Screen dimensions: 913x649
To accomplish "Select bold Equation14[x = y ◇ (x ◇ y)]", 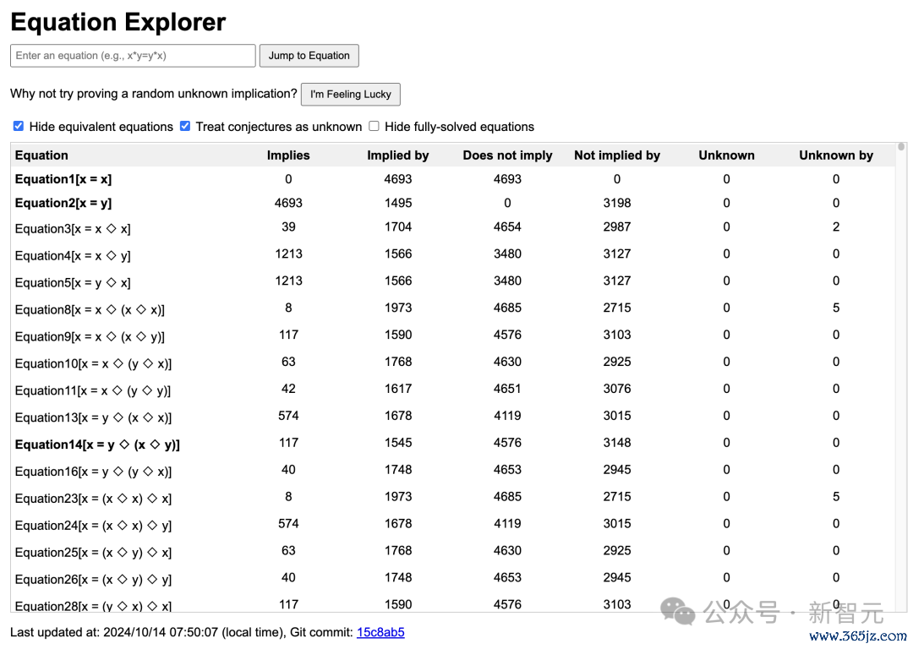I will [97, 444].
